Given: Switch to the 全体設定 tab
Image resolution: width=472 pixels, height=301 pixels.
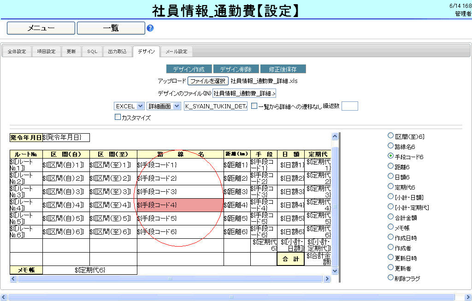Looking at the screenshot, I should (x=17, y=52).
